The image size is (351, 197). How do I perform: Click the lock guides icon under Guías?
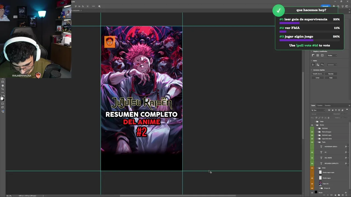[318, 65]
